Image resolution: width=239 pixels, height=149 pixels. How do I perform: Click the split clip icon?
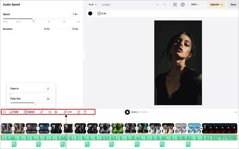coord(50,112)
